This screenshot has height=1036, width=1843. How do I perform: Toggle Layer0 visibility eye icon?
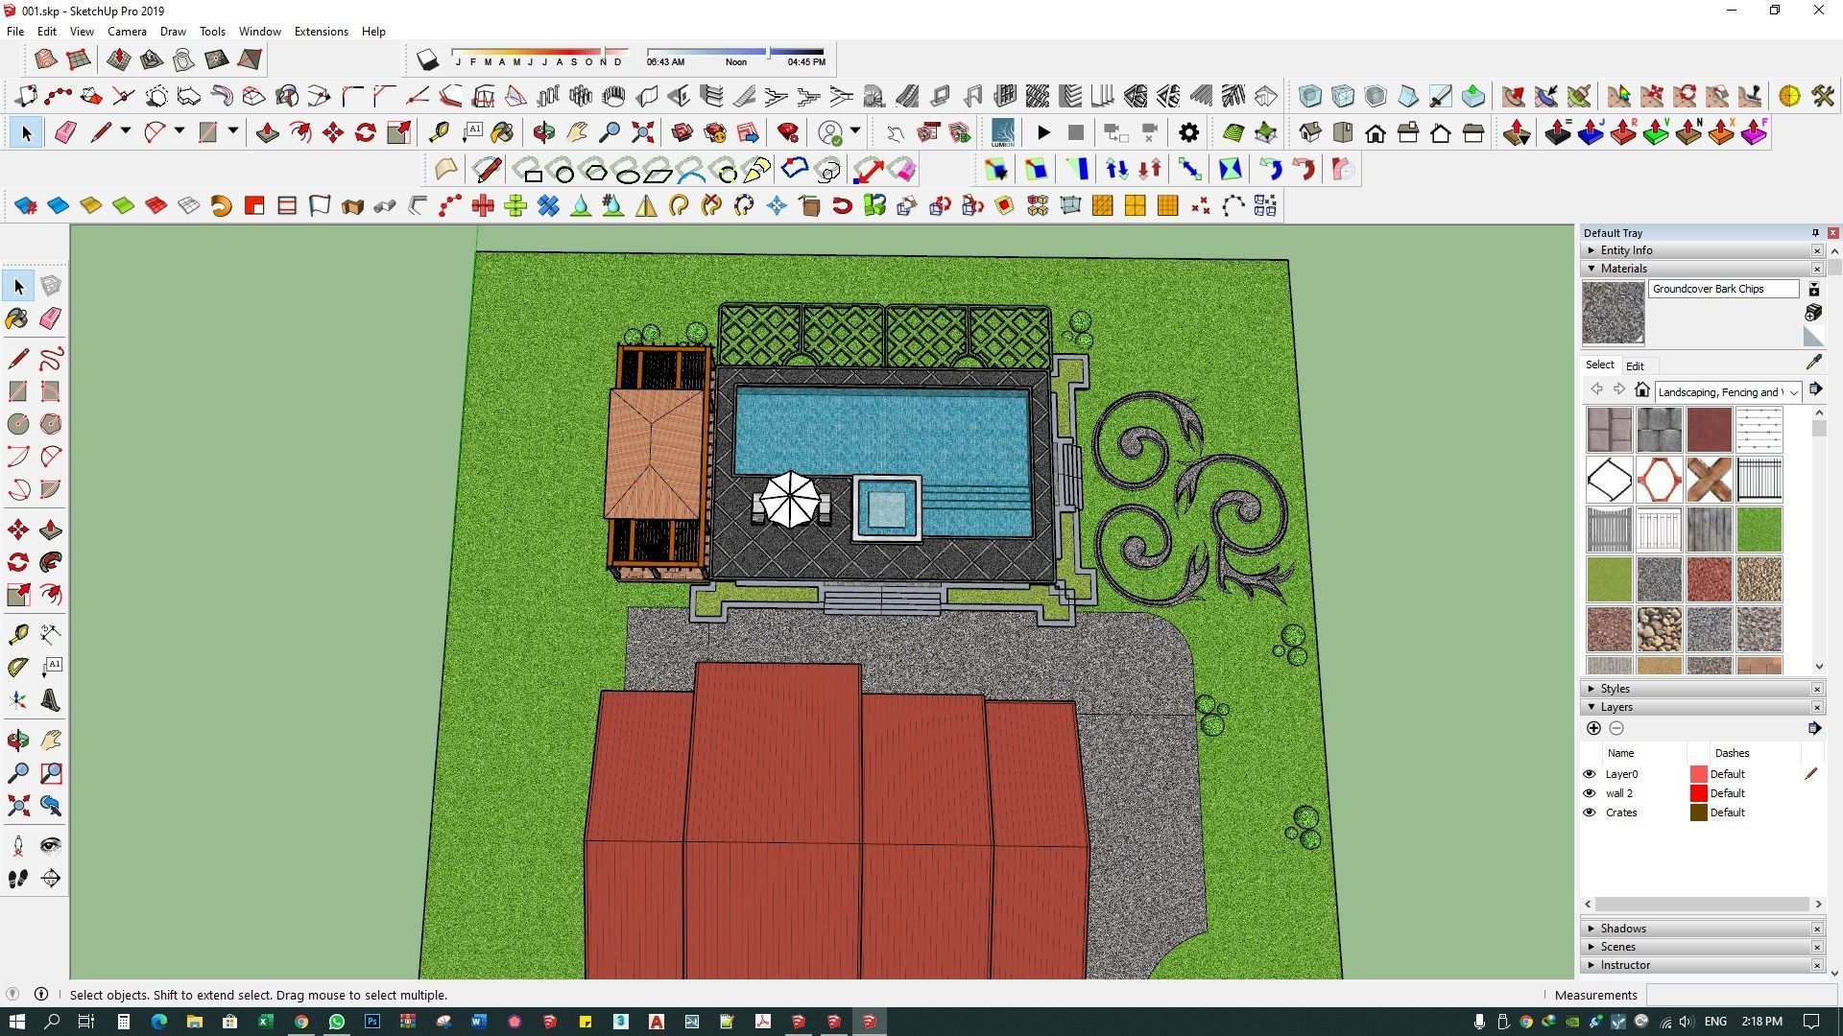(x=1589, y=774)
